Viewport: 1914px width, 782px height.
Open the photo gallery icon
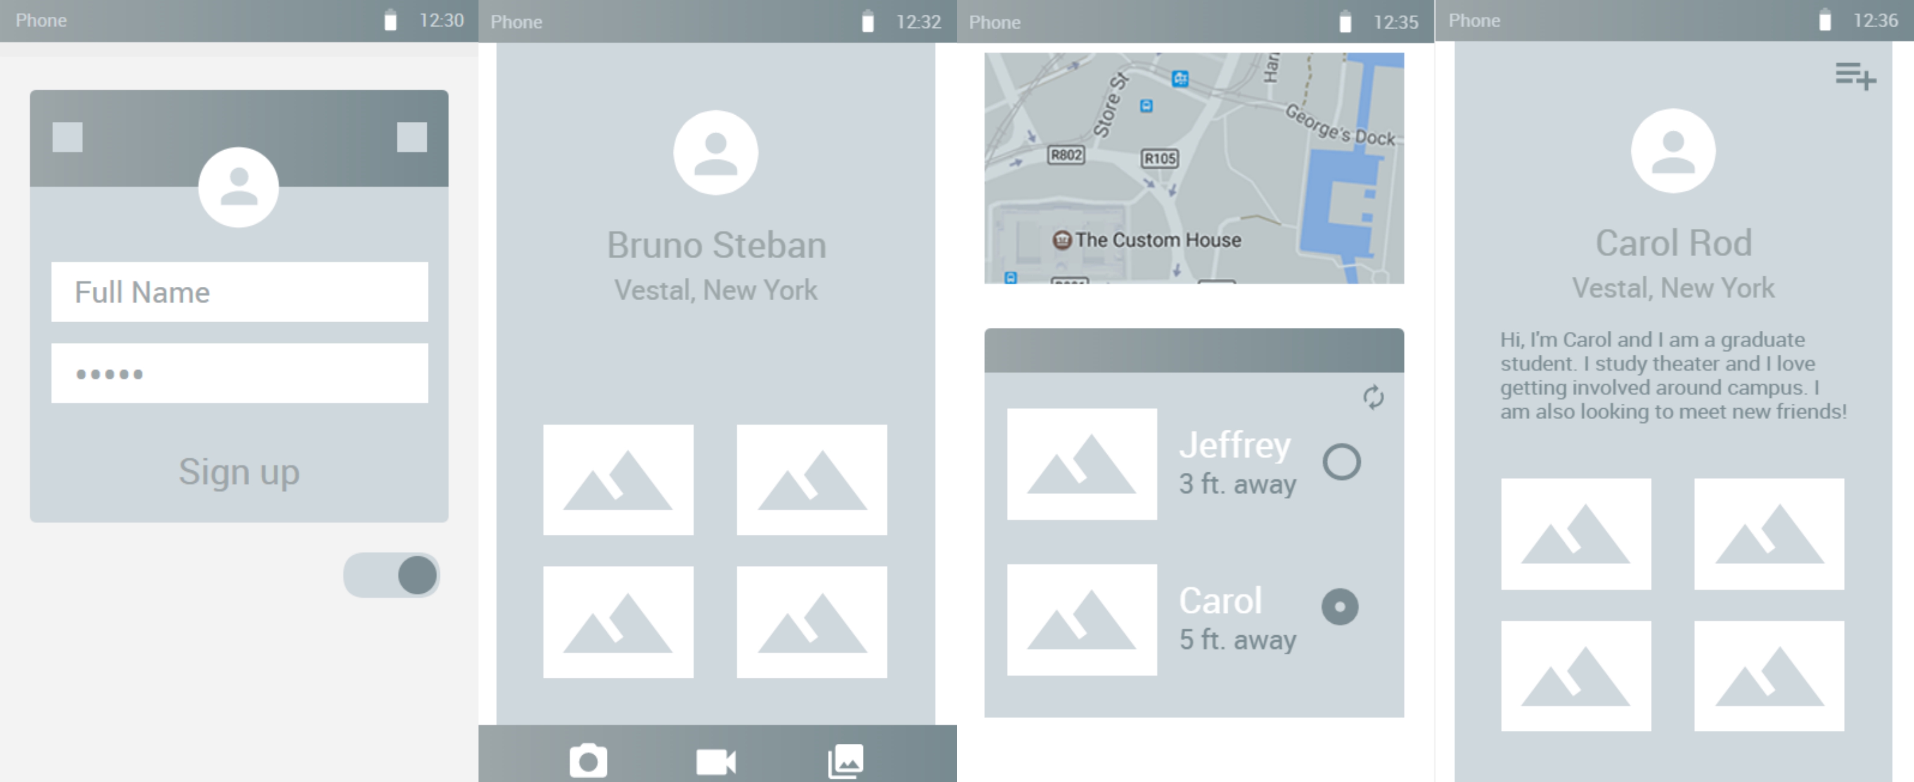pos(846,760)
